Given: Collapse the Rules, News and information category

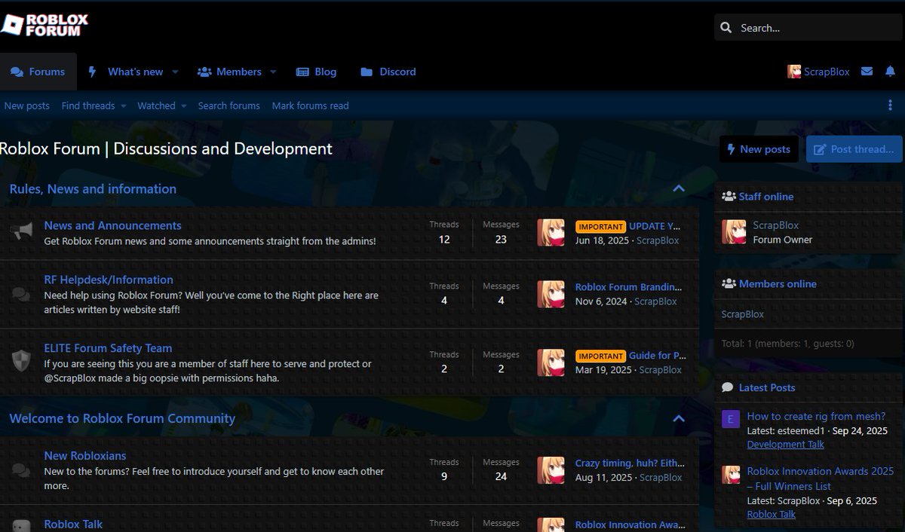Looking at the screenshot, I should [x=679, y=188].
